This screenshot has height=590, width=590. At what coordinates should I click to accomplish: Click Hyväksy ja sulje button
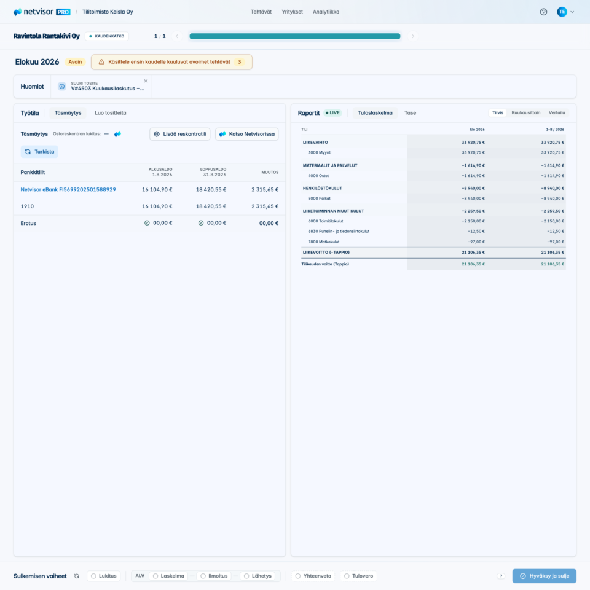click(x=544, y=576)
